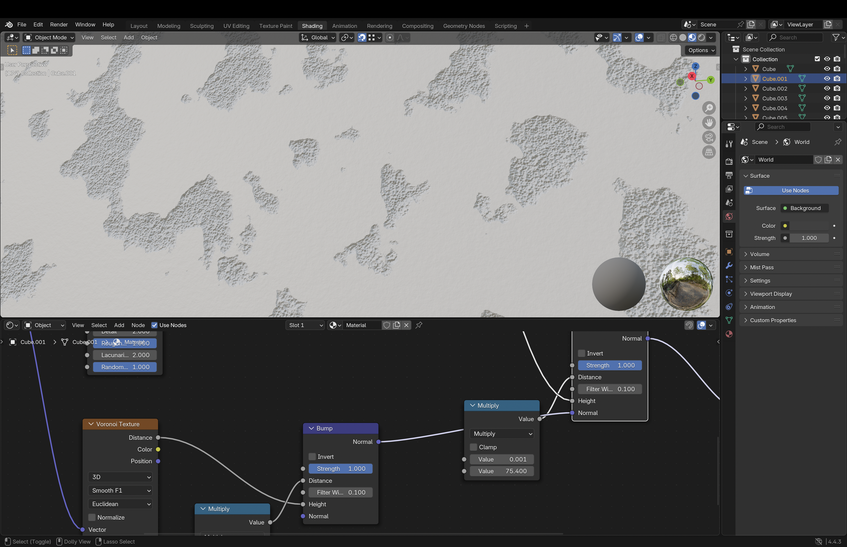Open the Render menu

59,24
